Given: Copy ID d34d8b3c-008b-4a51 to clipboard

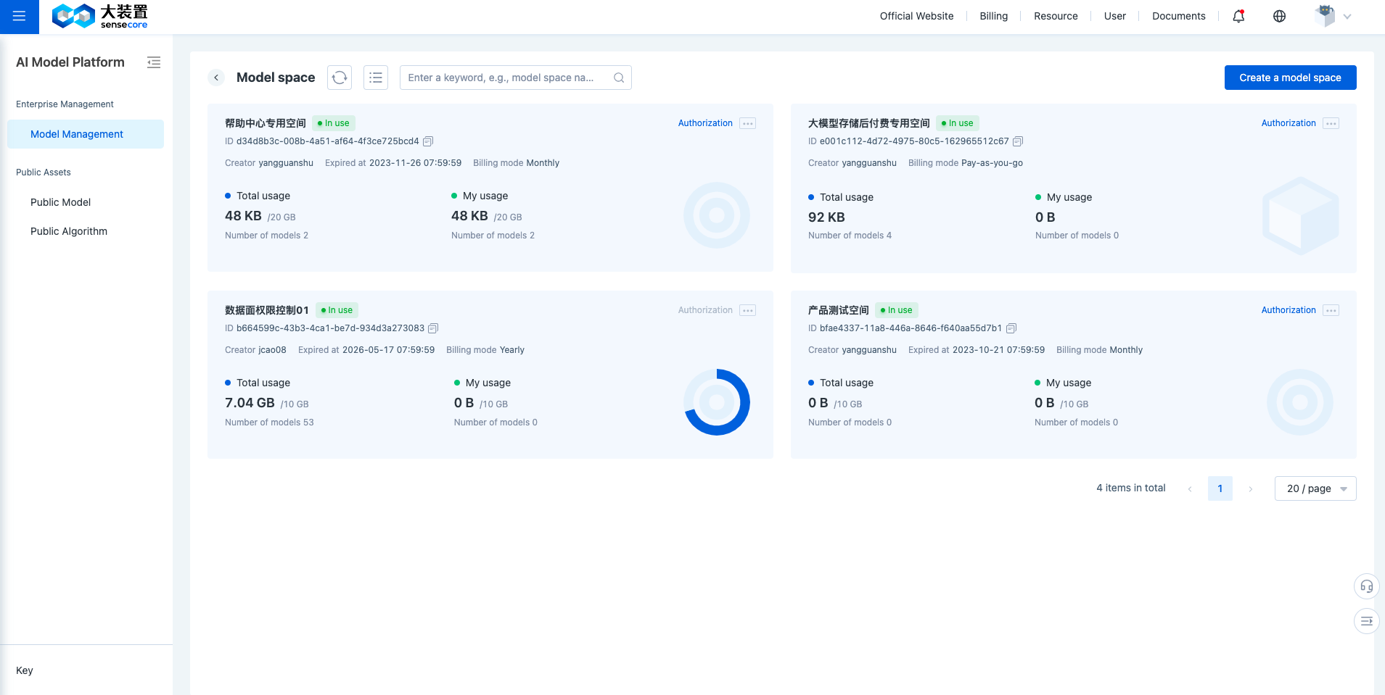Looking at the screenshot, I should point(428,141).
